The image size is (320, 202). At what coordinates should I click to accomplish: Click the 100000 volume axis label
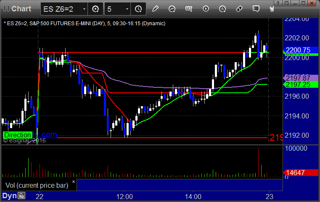pyautogui.click(x=296, y=148)
